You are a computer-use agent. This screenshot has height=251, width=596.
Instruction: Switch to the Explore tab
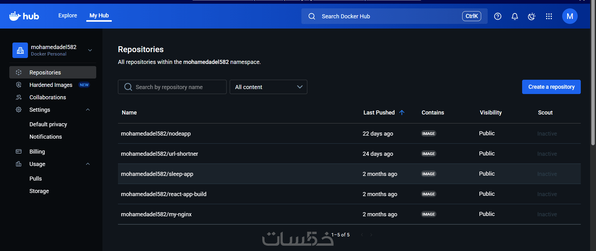coord(68,16)
